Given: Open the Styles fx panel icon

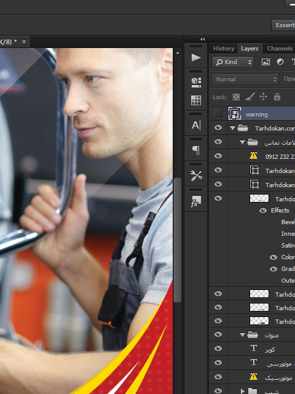Looking at the screenshot, I should point(196,201).
